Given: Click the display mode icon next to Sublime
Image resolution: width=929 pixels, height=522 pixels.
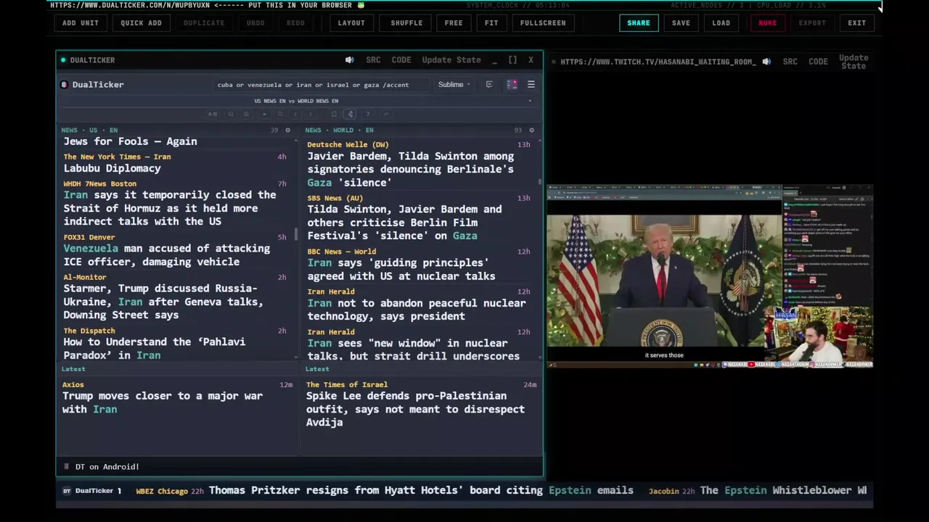Looking at the screenshot, I should (489, 85).
